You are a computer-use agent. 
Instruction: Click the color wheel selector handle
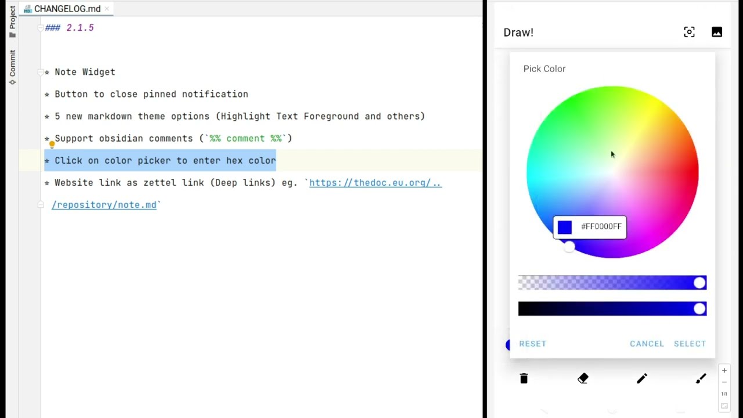click(569, 247)
